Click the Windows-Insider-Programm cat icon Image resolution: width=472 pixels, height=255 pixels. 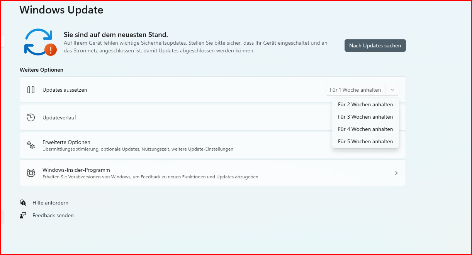tap(31, 173)
